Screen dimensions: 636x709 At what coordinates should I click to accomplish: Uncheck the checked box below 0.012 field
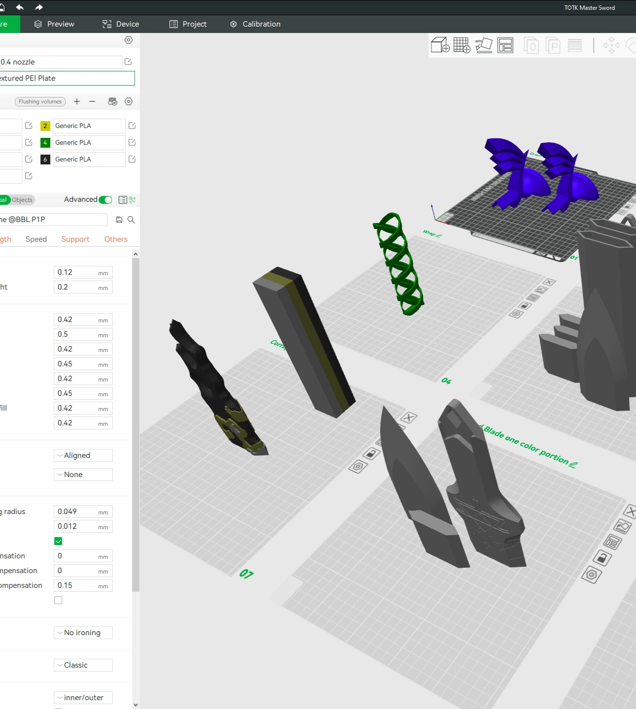(x=58, y=541)
